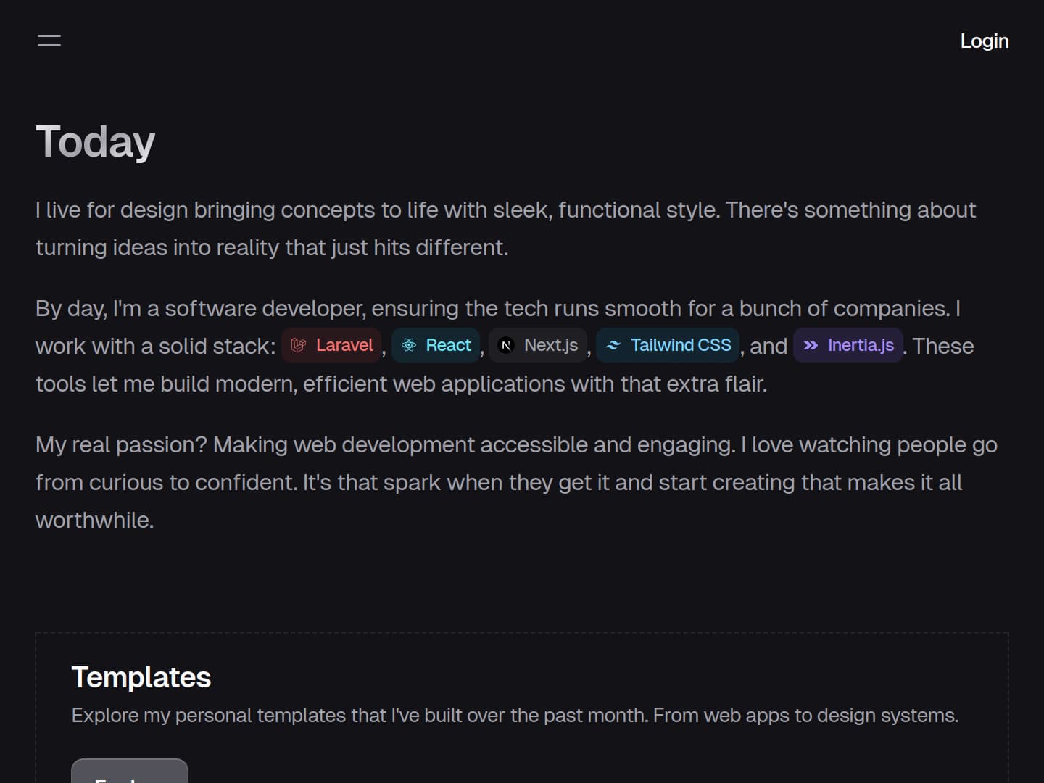Click the partially visible Explore button
Screen dimensions: 1044x783
pos(130,771)
